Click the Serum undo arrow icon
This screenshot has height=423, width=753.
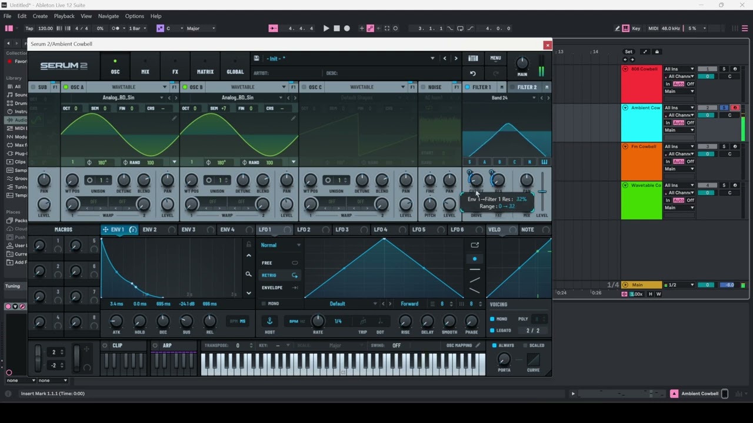[x=472, y=73]
